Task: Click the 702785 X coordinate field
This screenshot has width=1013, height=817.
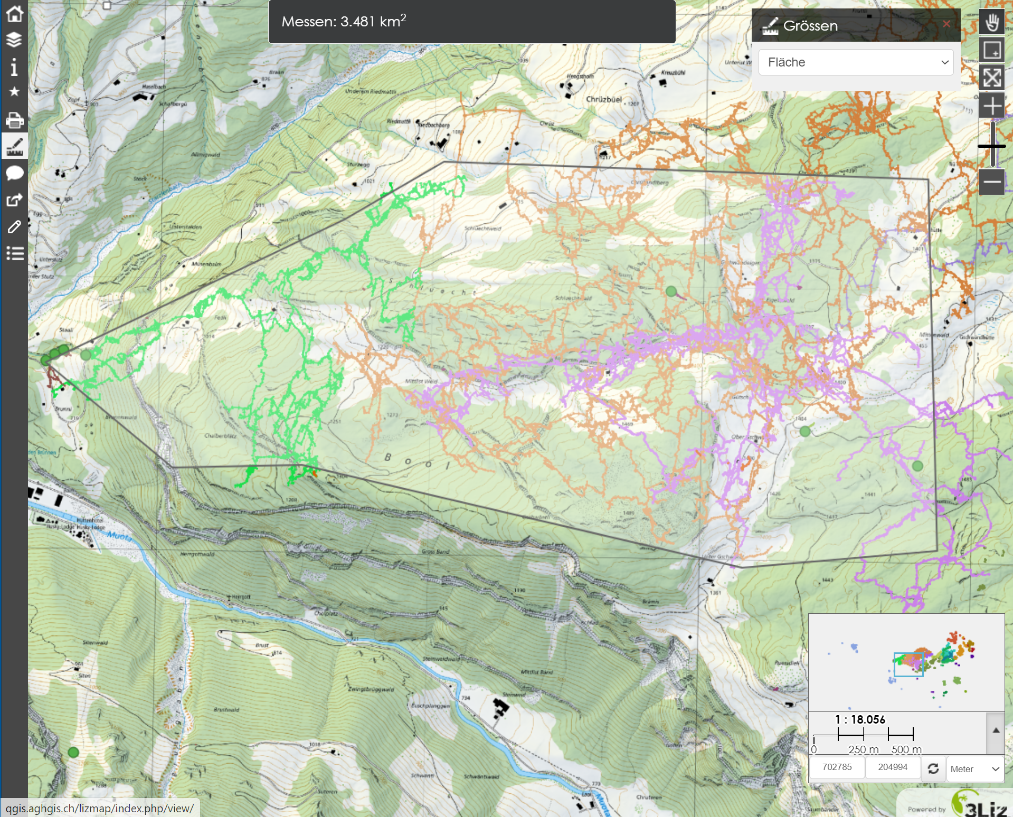Action: (x=837, y=767)
